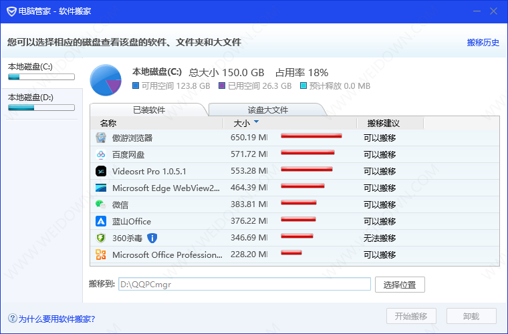The height and width of the screenshot is (334, 508).
Task: Sort list using the 大小 column arrow
Action: point(256,122)
